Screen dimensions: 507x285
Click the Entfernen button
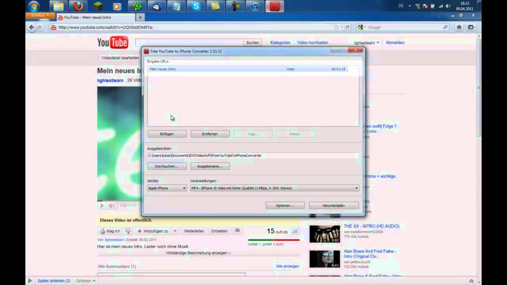click(210, 134)
